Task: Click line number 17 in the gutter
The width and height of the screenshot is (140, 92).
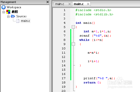Action: pos(63,78)
